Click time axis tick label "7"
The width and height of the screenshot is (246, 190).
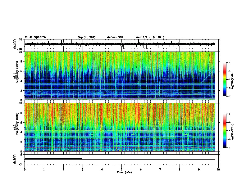click(160, 170)
